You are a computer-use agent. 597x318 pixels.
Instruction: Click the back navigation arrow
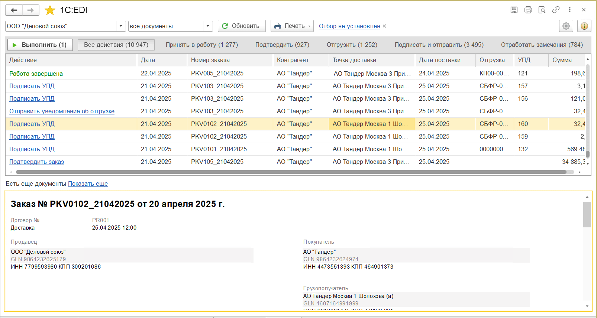point(14,10)
